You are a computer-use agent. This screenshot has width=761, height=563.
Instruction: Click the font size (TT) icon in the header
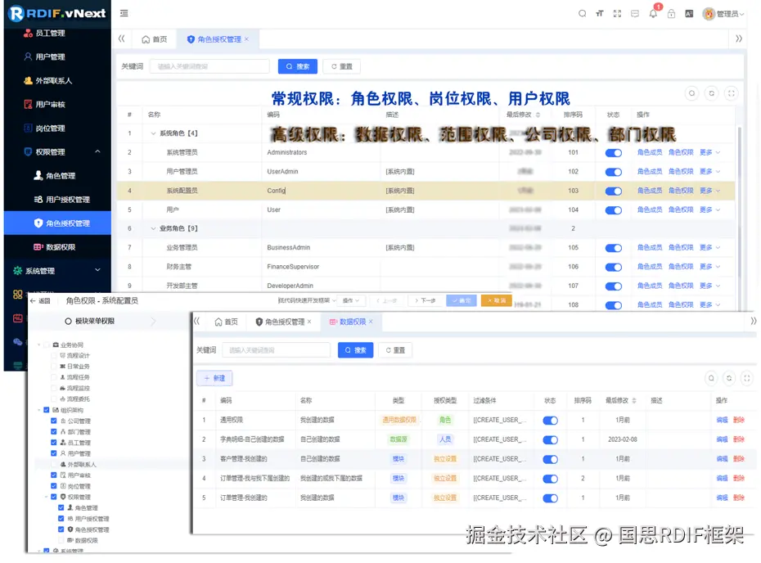click(599, 13)
